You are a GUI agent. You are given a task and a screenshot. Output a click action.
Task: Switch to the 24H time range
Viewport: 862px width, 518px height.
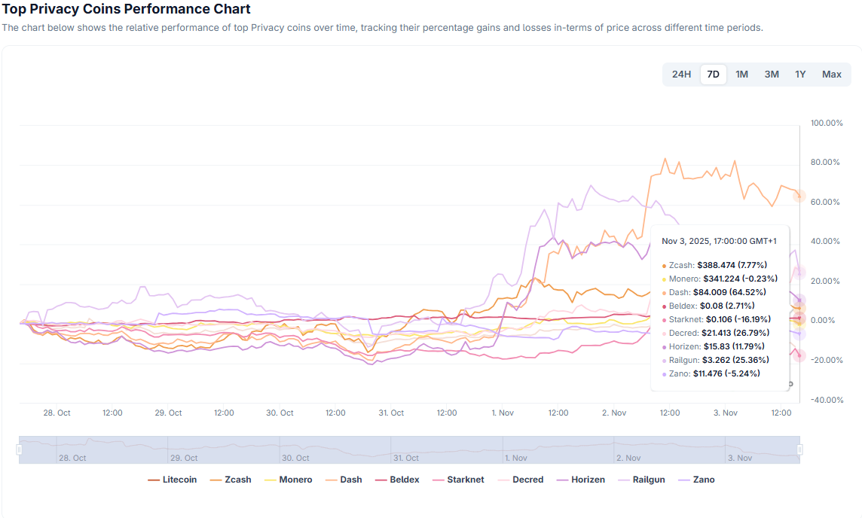[681, 75]
